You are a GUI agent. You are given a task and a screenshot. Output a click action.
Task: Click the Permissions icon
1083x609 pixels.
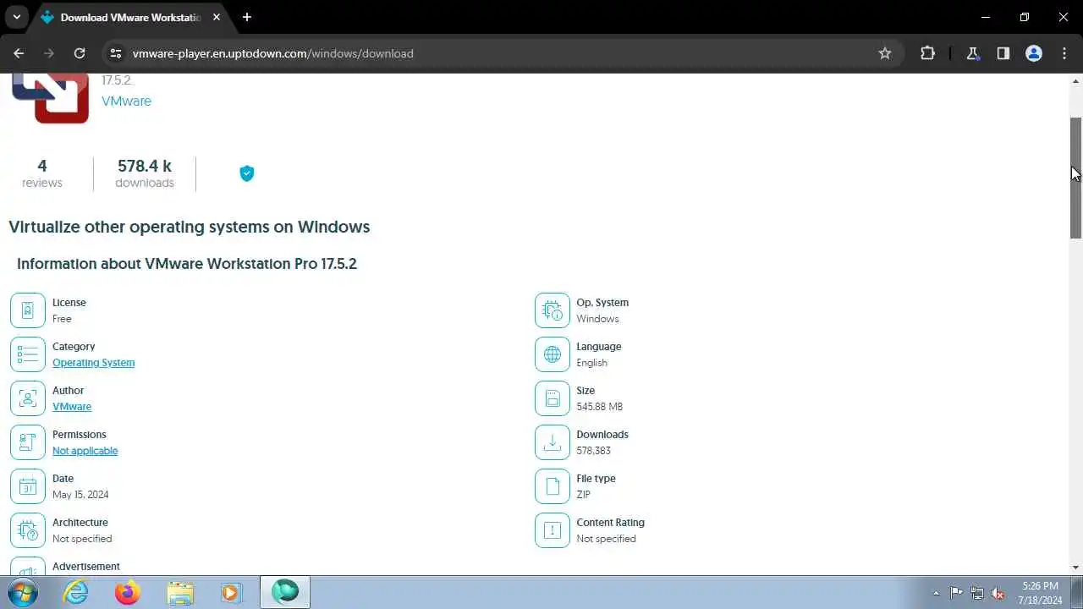tap(28, 442)
